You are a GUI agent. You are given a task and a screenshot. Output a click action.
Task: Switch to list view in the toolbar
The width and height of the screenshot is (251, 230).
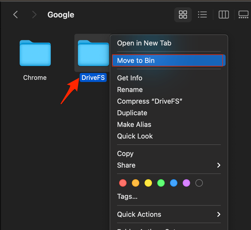(203, 15)
